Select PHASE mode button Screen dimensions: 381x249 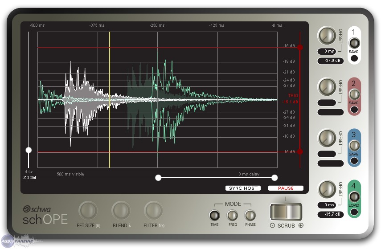(x=250, y=215)
